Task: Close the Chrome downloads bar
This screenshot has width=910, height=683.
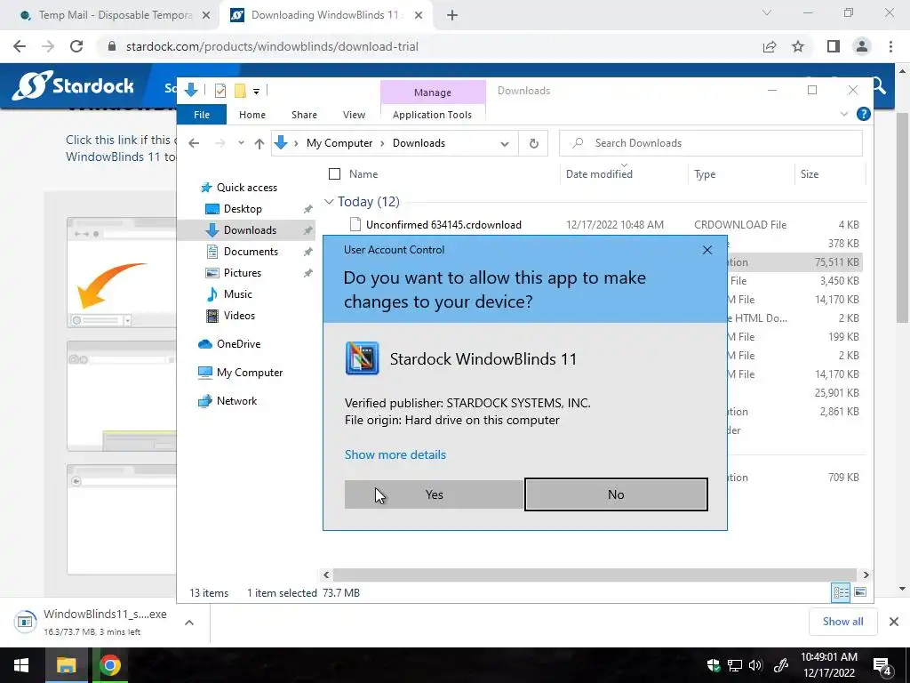Action: tap(894, 622)
